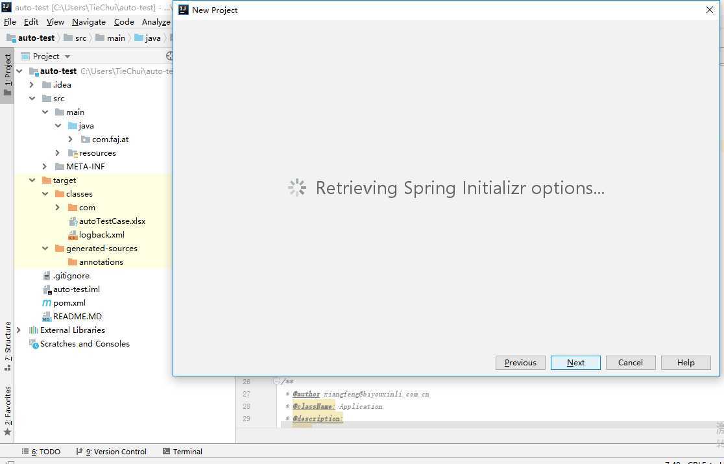Select autoTestCase.xlsx file name
724x464 pixels.
click(x=112, y=221)
